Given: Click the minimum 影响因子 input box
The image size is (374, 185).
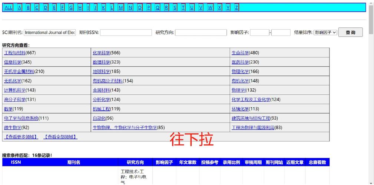Looking at the screenshot, I should pyautogui.click(x=260, y=33).
